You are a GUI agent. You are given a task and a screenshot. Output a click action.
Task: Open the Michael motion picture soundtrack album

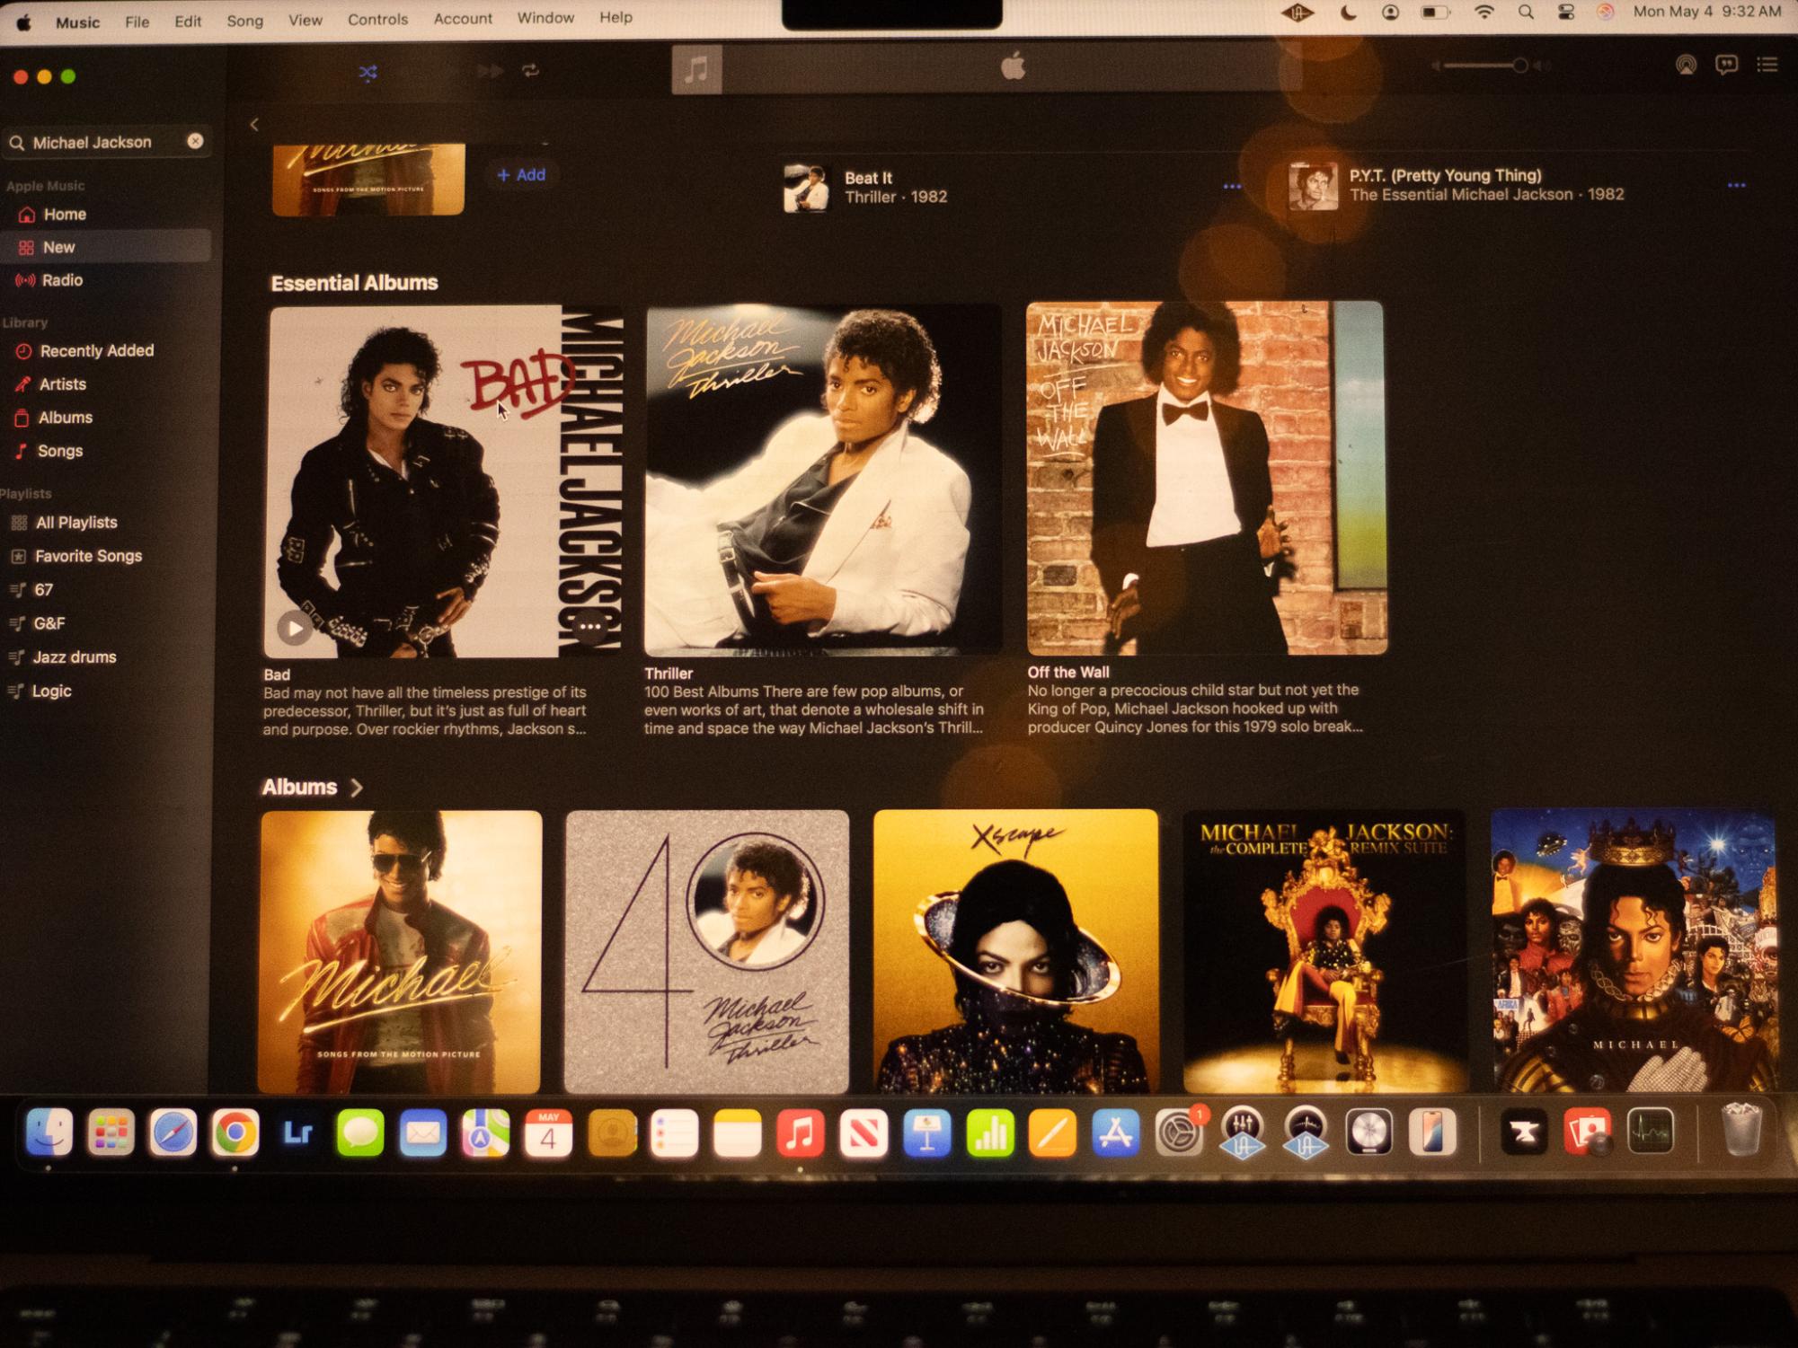[401, 952]
